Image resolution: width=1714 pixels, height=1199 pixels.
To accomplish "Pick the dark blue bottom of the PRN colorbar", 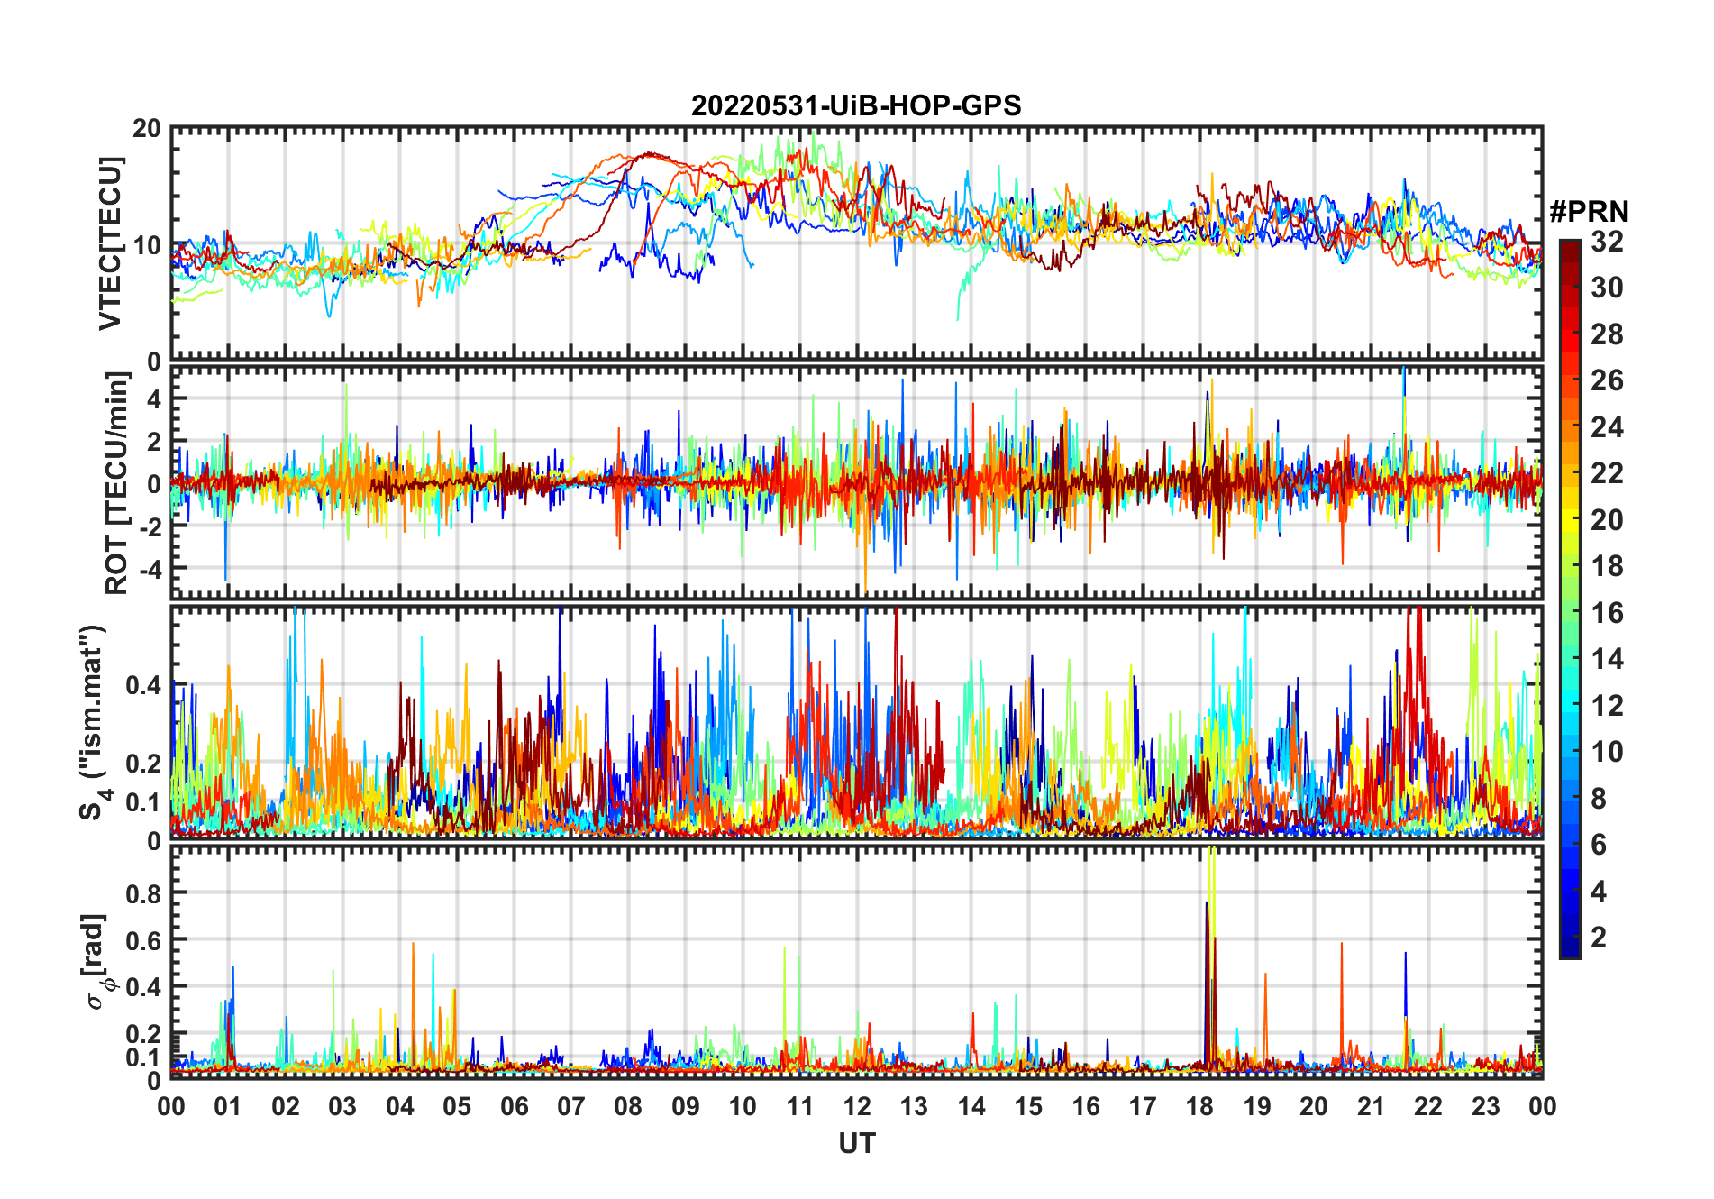I will pos(1569,950).
